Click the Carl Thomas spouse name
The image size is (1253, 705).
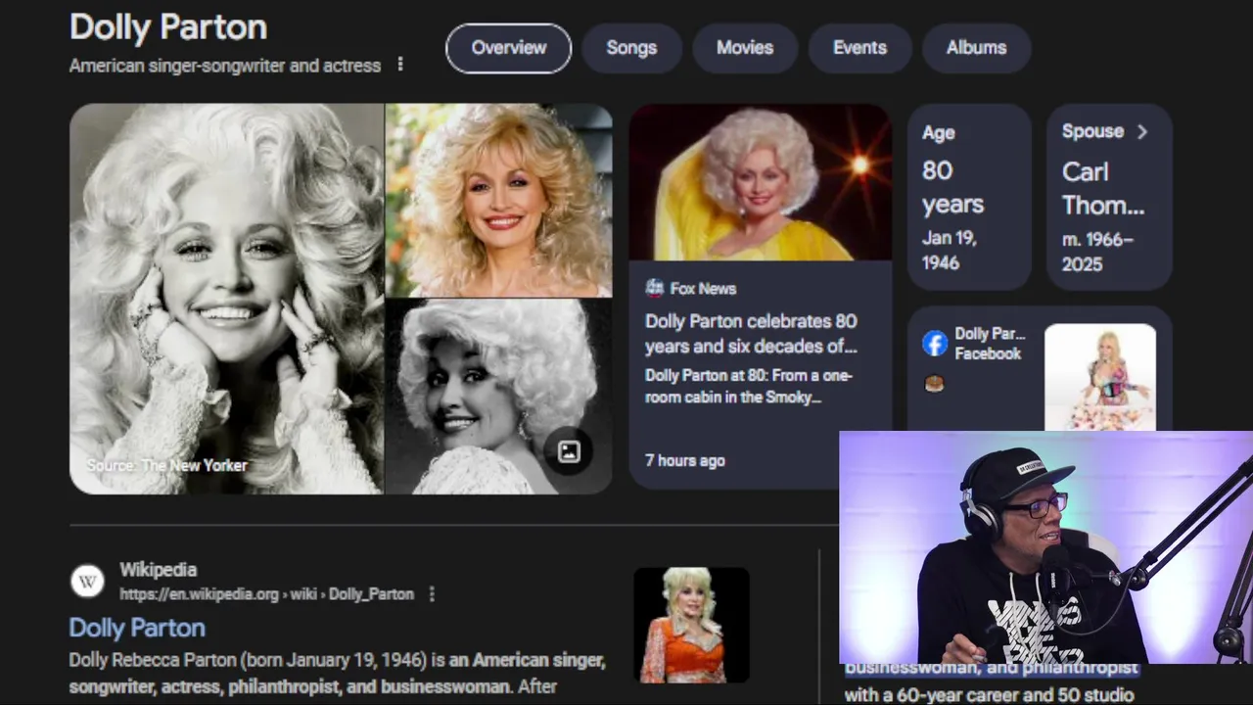click(1103, 188)
